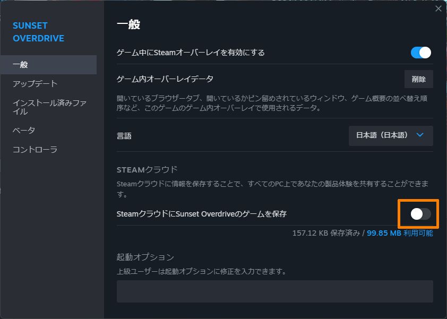This screenshot has width=447, height=319.
Task: Switch to the アップデート section
Action: point(35,84)
